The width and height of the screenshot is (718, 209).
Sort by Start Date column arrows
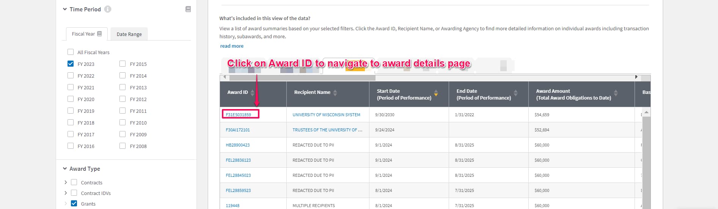(436, 93)
